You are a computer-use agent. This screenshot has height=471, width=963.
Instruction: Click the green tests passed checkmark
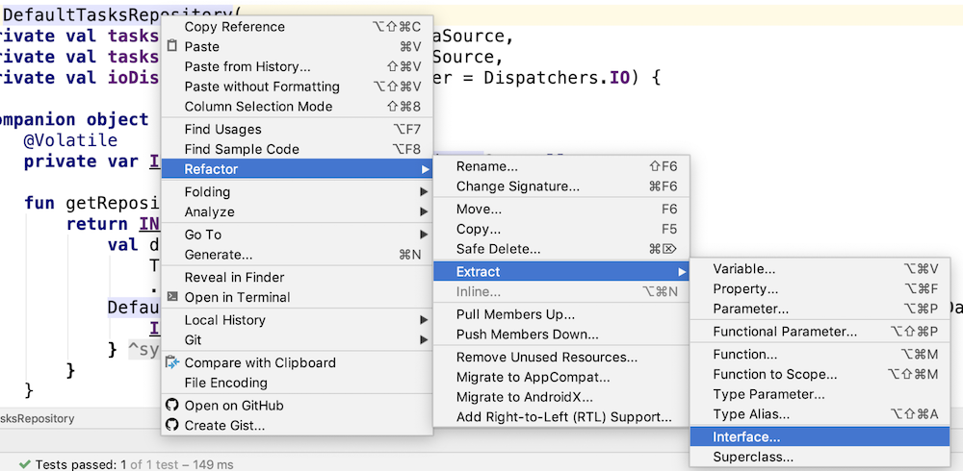pyautogui.click(x=25, y=464)
